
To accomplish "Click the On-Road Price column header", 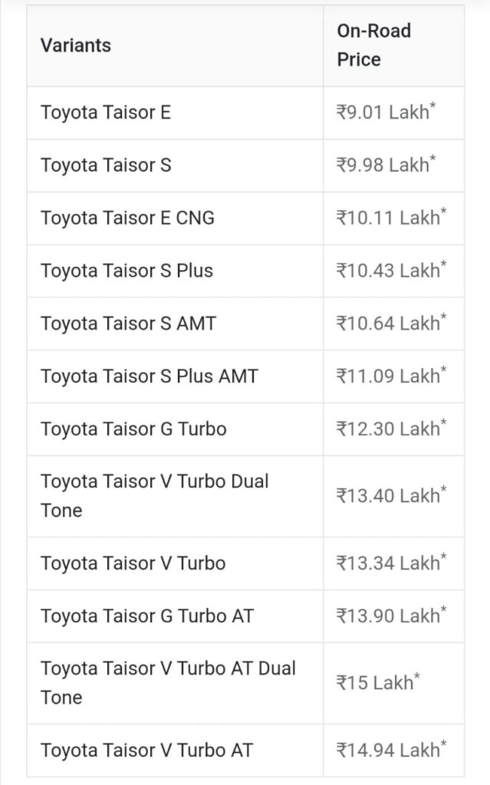I will (373, 45).
